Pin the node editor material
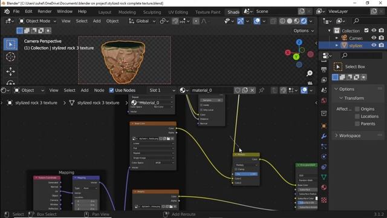Viewport: 387px width, 218px height. (x=261, y=90)
